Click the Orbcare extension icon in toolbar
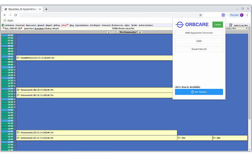Screen dimensions: 252x157 point(223,15)
